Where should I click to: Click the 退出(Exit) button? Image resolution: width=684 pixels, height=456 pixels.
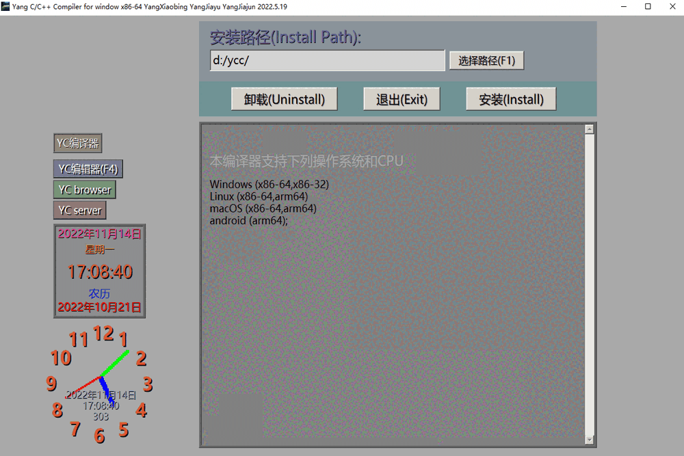point(402,99)
